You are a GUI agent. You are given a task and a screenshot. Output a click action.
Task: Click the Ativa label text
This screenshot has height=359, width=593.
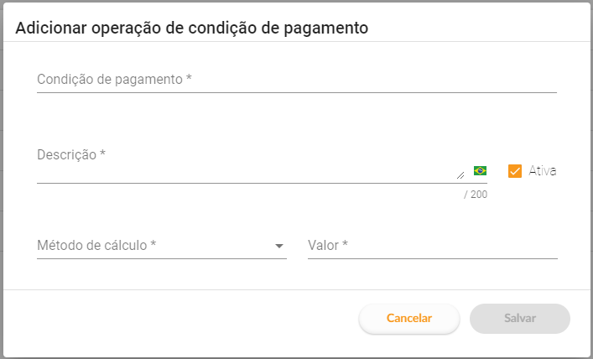point(543,170)
